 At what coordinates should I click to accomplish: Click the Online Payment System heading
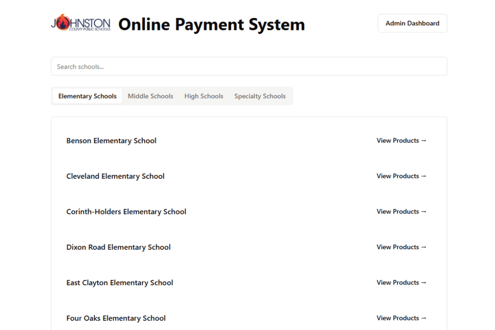click(211, 24)
